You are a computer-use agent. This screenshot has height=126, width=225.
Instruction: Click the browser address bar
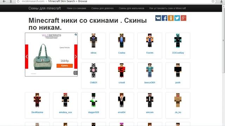click(115, 1)
